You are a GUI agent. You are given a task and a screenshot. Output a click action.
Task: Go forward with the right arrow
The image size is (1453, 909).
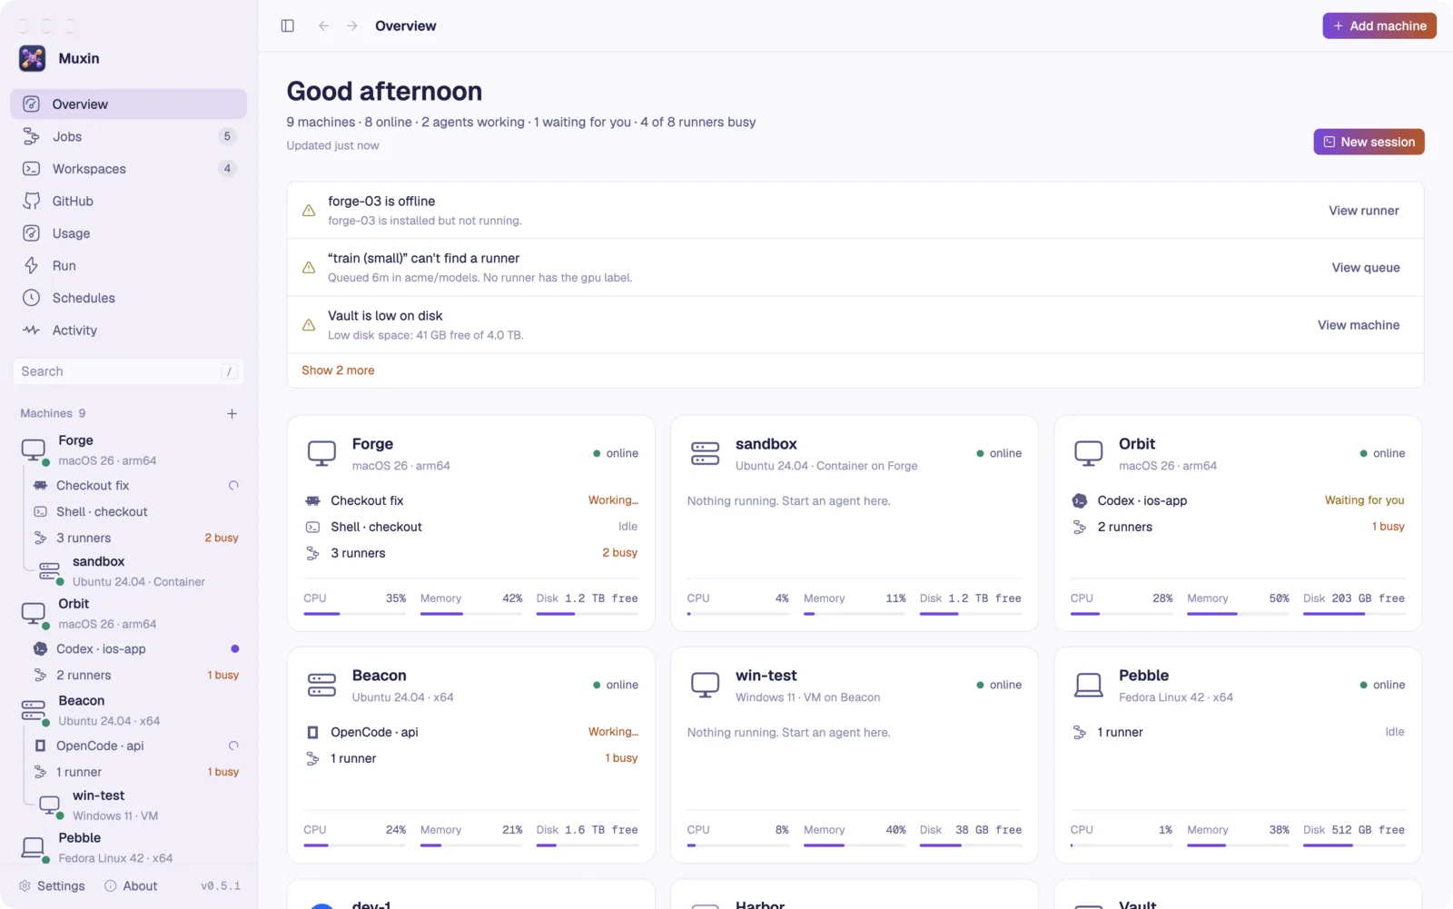tap(352, 25)
